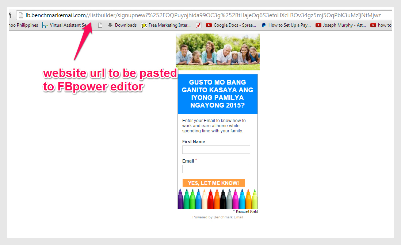Click the Email field label
Image resolution: width=401 pixels, height=245 pixels.
pyautogui.click(x=188, y=161)
